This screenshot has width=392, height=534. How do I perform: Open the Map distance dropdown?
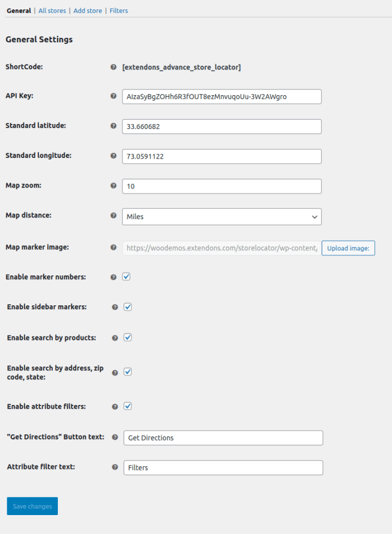click(x=222, y=216)
